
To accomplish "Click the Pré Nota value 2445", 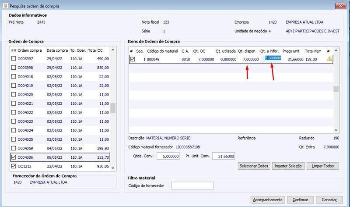I will point(41,22).
